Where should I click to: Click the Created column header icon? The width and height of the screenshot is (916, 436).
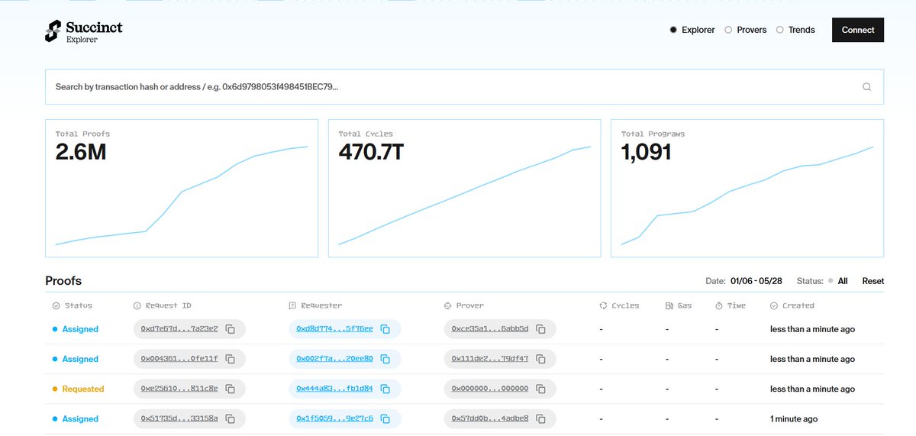click(774, 305)
